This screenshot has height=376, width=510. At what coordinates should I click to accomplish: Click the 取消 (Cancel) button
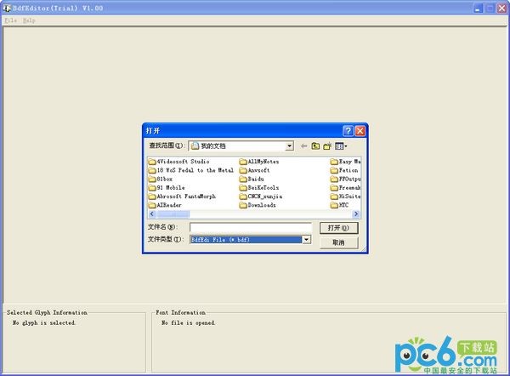(338, 242)
